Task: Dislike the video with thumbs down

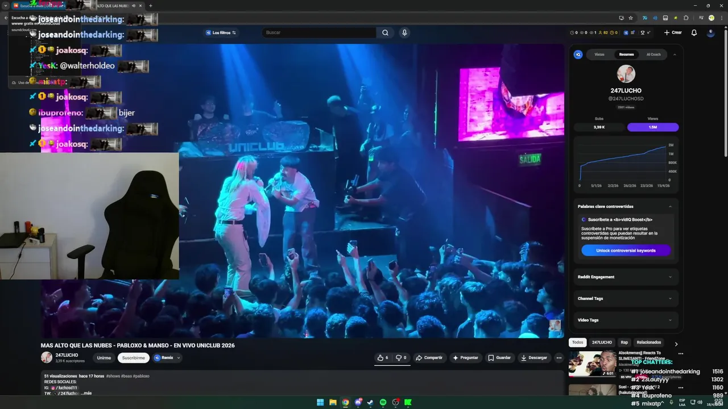Action: coord(401,358)
